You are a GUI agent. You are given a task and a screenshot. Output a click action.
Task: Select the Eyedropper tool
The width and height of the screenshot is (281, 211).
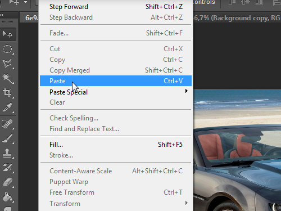(x=7, y=107)
